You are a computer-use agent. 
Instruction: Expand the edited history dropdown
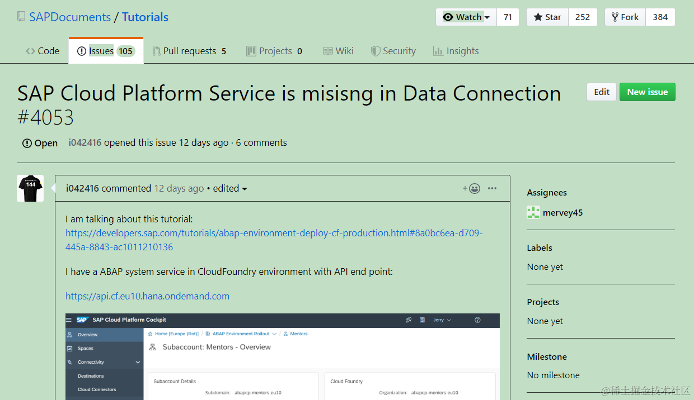230,188
